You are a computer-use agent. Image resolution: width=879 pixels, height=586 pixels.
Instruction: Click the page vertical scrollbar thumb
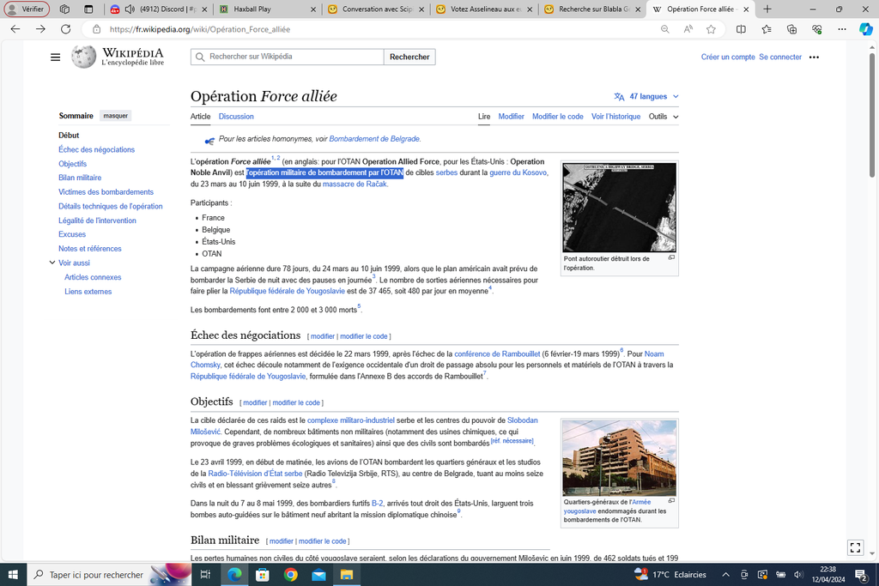coord(872,115)
